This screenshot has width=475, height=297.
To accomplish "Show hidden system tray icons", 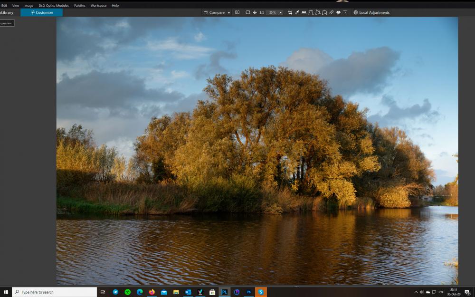I will pos(416,292).
